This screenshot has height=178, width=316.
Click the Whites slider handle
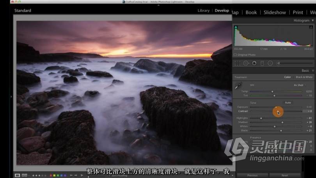coord(275,127)
